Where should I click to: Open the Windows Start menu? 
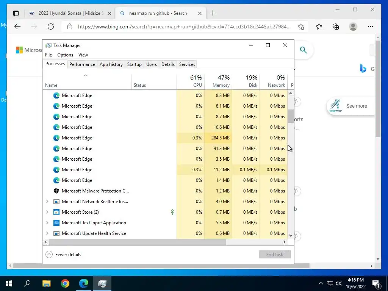coord(9,283)
